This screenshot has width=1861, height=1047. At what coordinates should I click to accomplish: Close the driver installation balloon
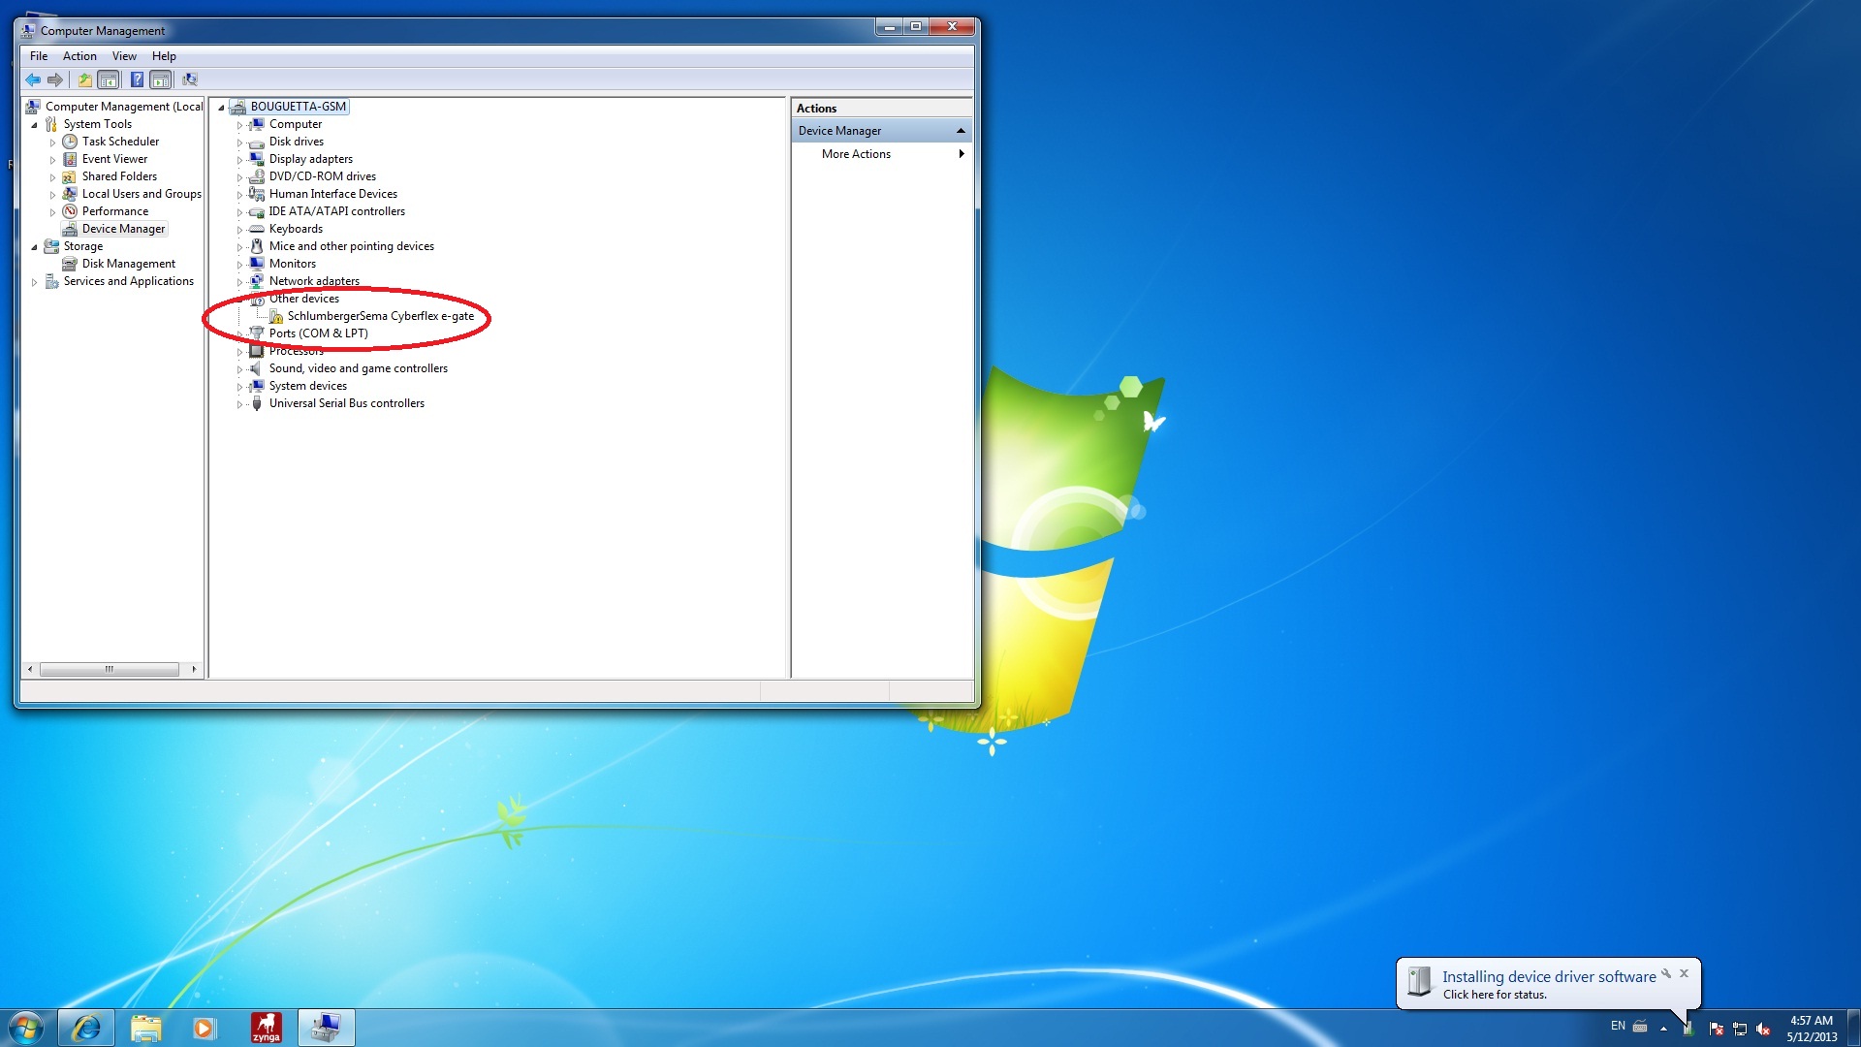1684,973
